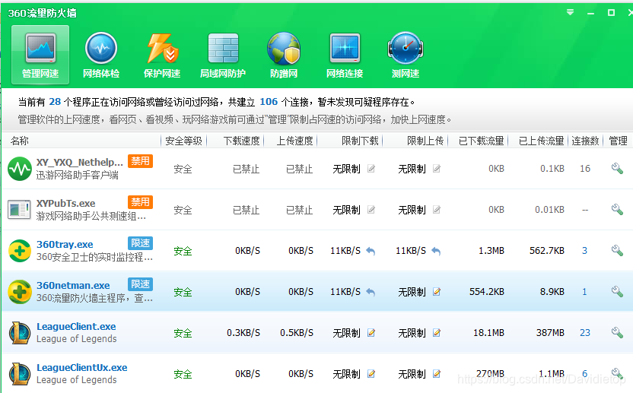Click the 106 connections count in summary
The width and height of the screenshot is (633, 393).
269,102
